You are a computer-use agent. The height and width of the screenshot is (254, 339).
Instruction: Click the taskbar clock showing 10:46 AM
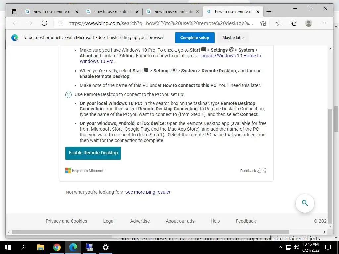tap(311, 247)
